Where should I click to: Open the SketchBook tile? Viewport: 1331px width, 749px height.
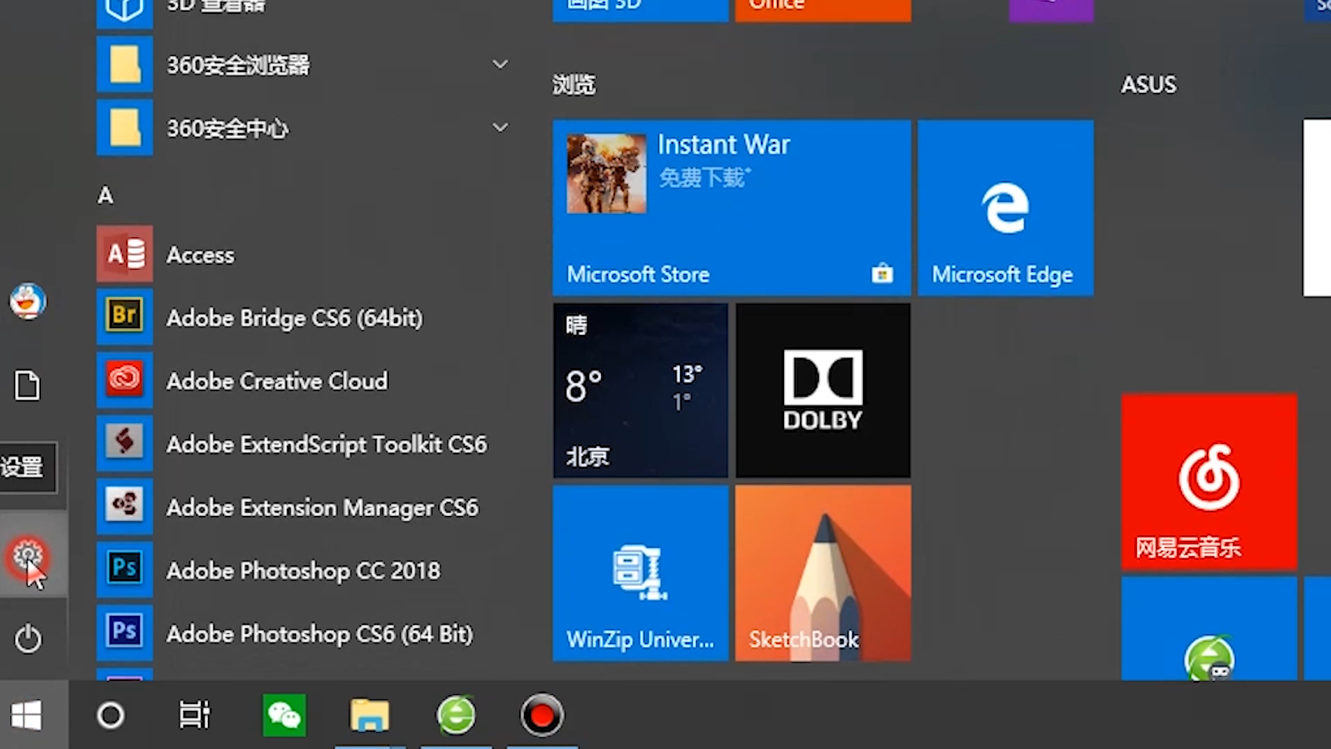[x=823, y=573]
